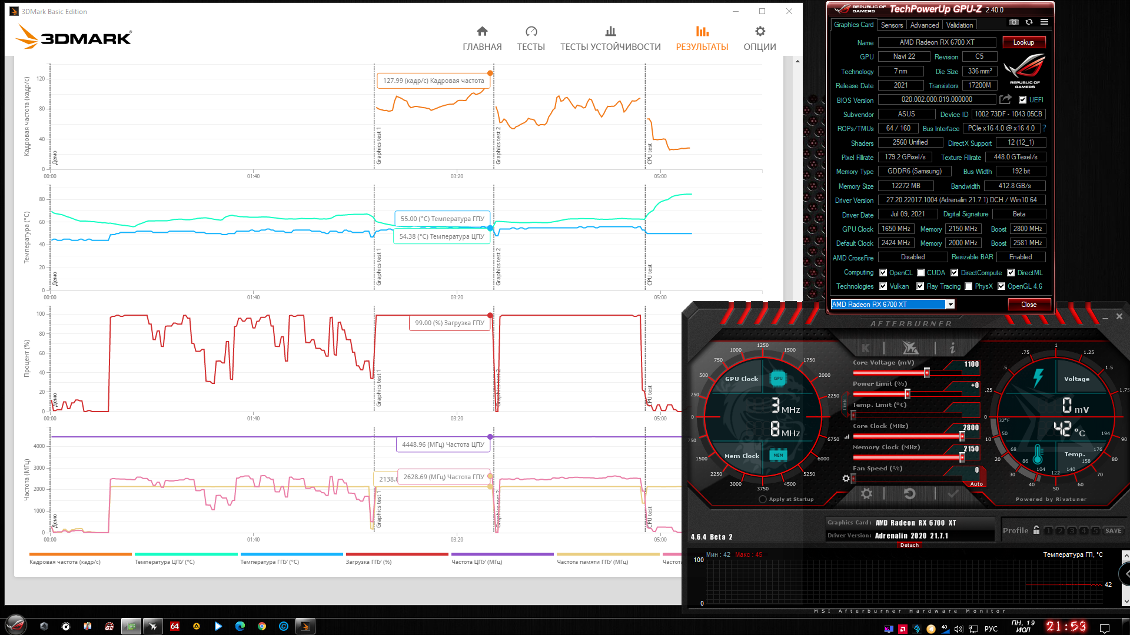
Task: Click the Afterburner info icon
Action: point(952,347)
